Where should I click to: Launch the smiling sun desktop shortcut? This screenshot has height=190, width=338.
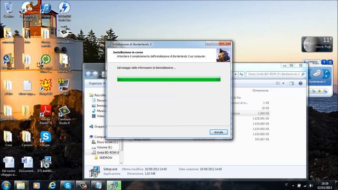46,87
